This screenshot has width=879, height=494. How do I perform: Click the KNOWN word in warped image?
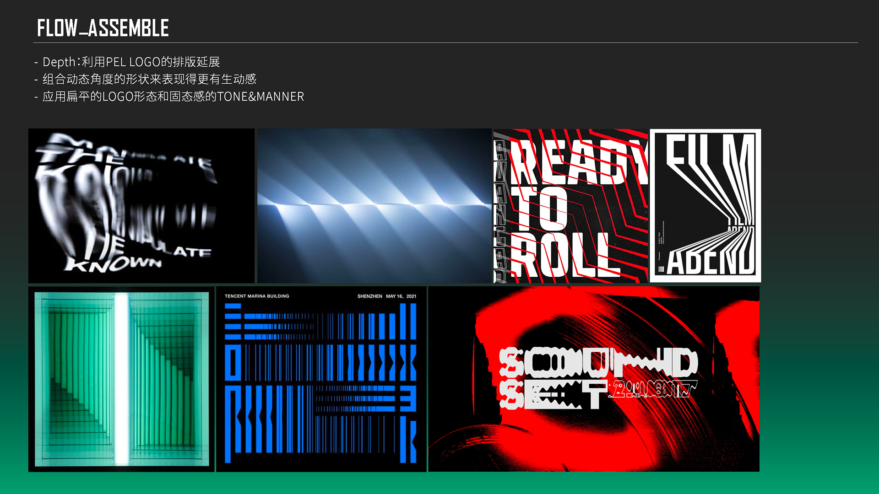tap(114, 264)
